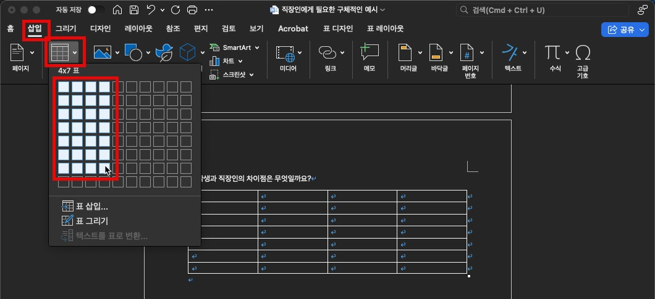Screen dimensions: 655x299
Task: Expand the SmartArt dropdown arrow
Action: 257,47
